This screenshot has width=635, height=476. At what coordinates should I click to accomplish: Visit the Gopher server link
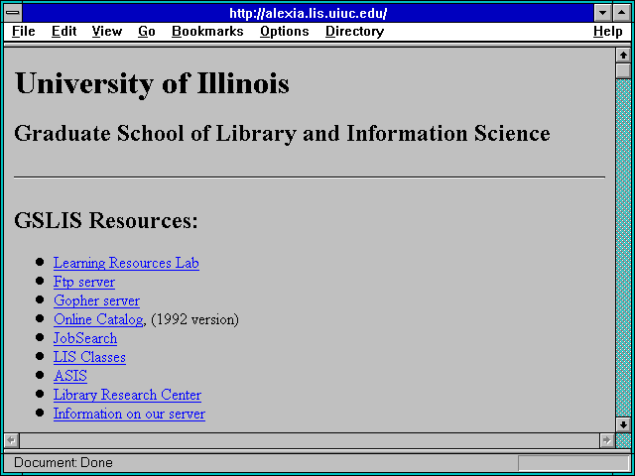tap(96, 300)
